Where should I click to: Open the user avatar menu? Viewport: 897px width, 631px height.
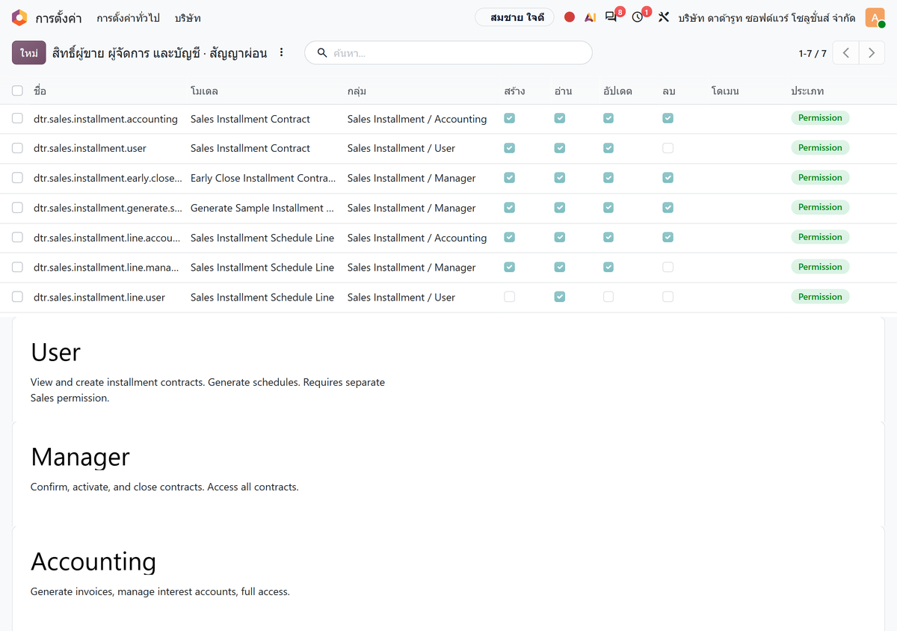pos(875,17)
